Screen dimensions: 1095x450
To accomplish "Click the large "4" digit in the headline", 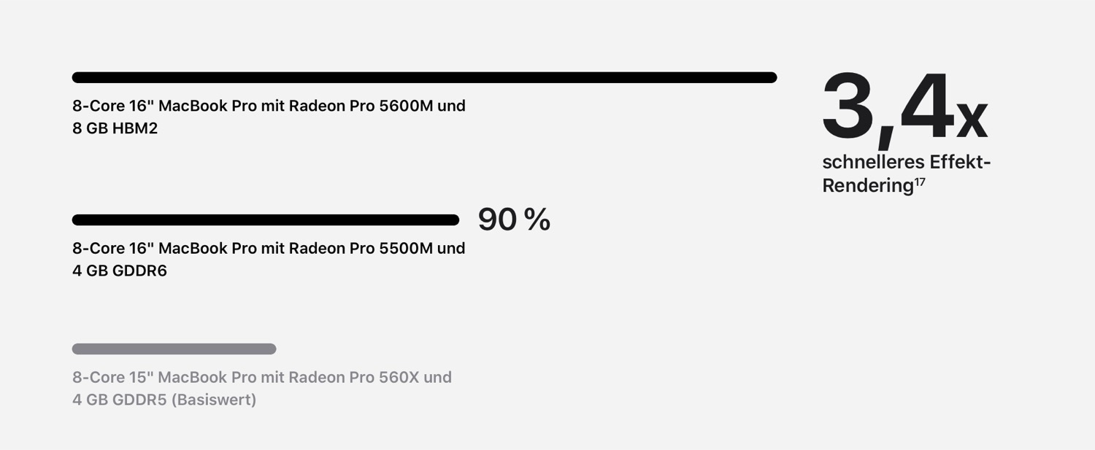I will pyautogui.click(x=927, y=106).
